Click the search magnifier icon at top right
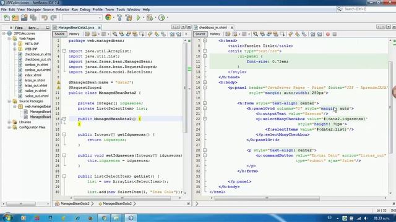396x222 pixels. click(x=340, y=9)
